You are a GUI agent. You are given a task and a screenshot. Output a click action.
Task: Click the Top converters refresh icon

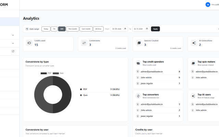click(x=138, y=96)
